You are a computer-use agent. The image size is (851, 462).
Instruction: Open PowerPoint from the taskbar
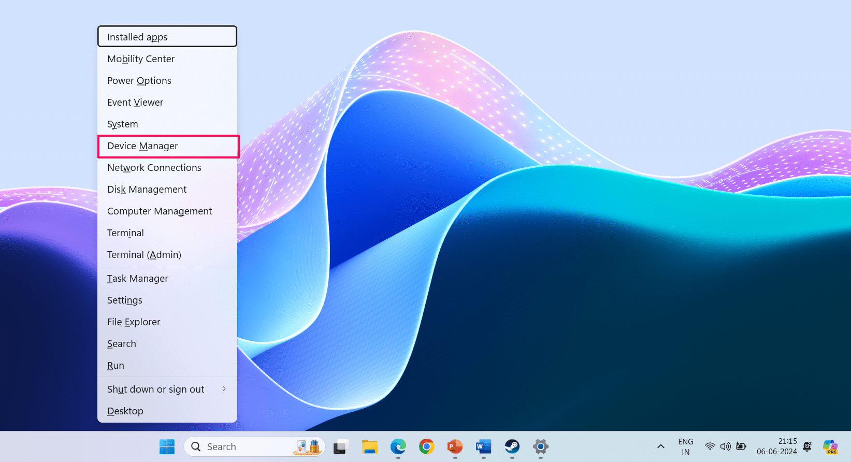pos(455,446)
